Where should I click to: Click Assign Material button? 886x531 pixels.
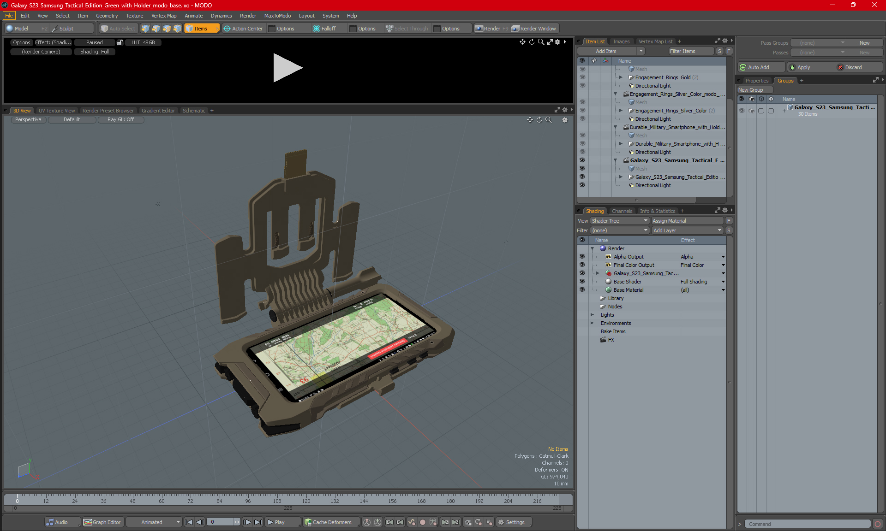pyautogui.click(x=687, y=221)
